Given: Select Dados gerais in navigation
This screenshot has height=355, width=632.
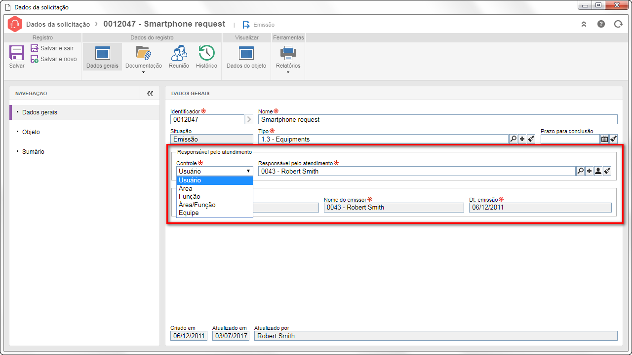Looking at the screenshot, I should tap(84, 112).
